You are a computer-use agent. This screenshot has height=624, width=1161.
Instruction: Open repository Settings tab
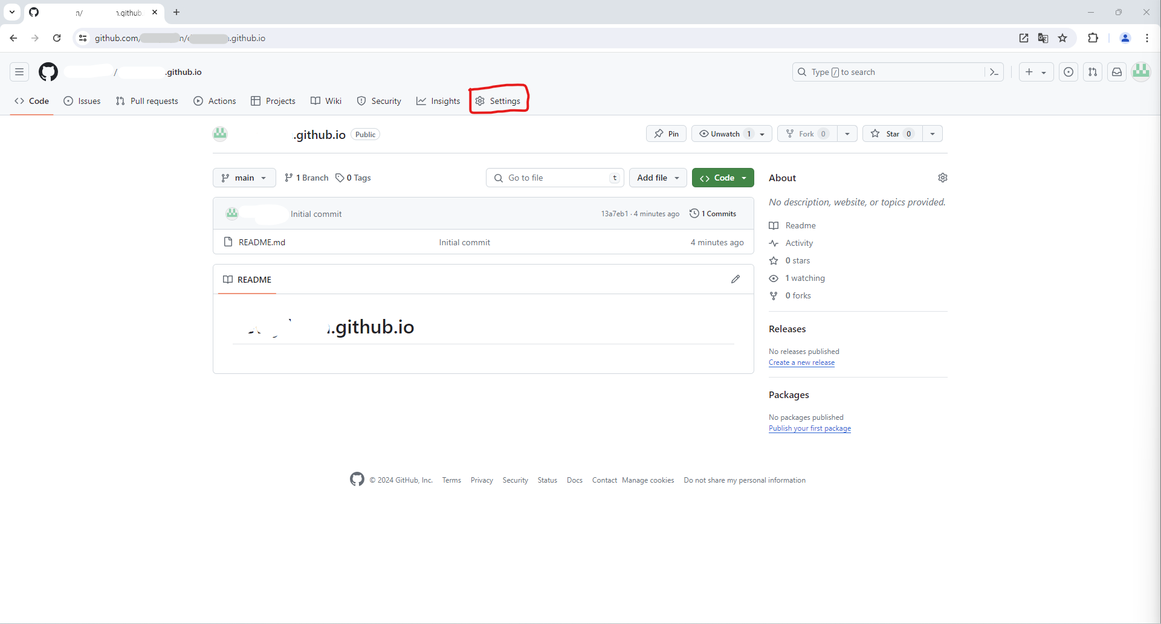(x=498, y=101)
